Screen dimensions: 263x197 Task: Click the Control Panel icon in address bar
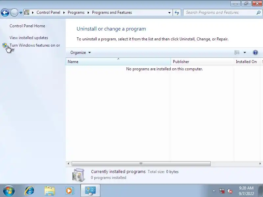(27, 12)
